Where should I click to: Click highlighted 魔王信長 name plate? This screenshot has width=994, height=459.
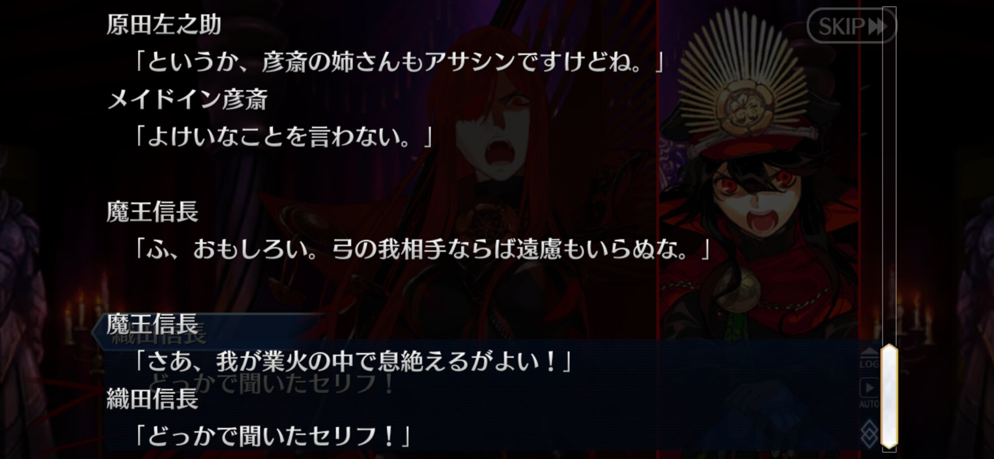pyautogui.click(x=153, y=324)
